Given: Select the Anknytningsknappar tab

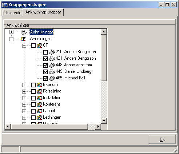Looking at the screenshot, I should pyautogui.click(x=43, y=12).
